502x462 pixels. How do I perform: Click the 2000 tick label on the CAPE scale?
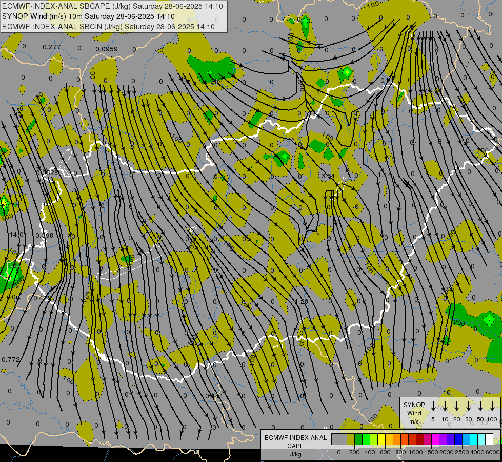point(447,452)
